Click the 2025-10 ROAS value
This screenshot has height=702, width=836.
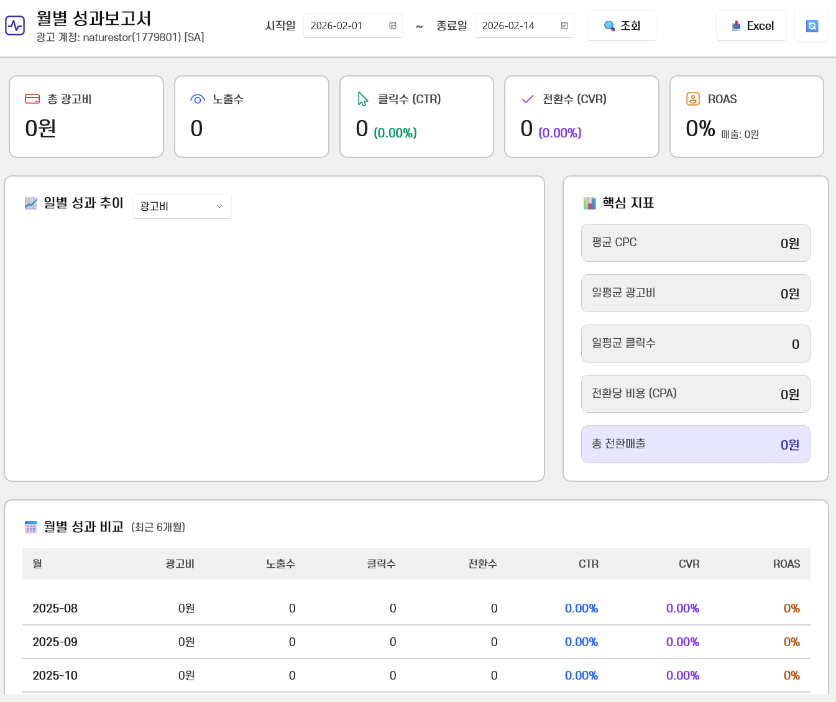(x=792, y=675)
